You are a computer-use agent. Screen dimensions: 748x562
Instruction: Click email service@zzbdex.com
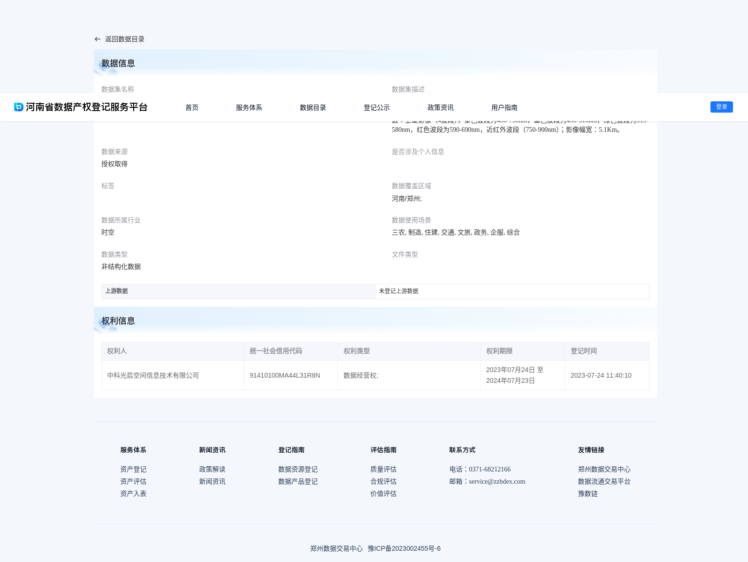[497, 481]
